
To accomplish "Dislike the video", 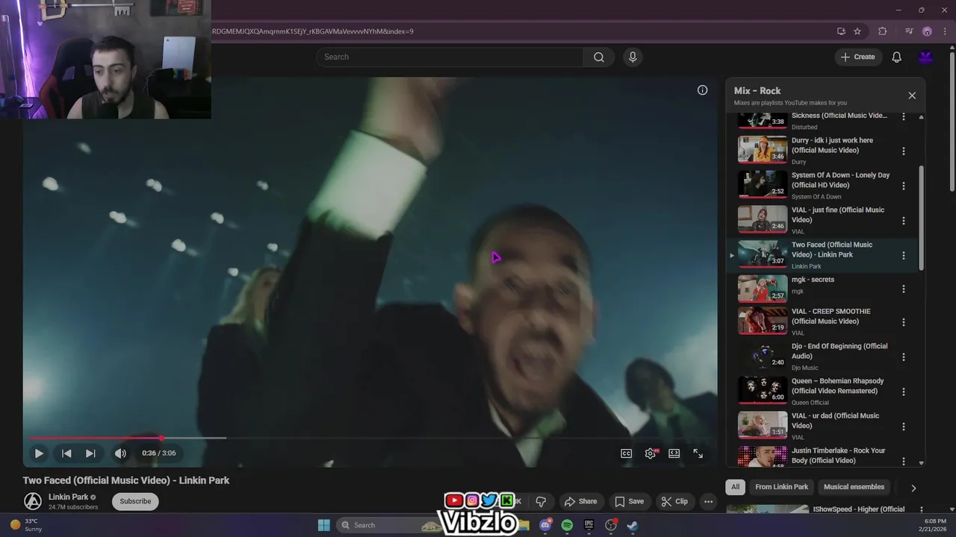I will (x=541, y=501).
